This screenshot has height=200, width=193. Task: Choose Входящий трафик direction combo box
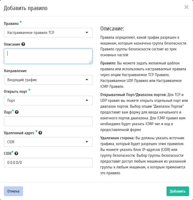point(48,80)
